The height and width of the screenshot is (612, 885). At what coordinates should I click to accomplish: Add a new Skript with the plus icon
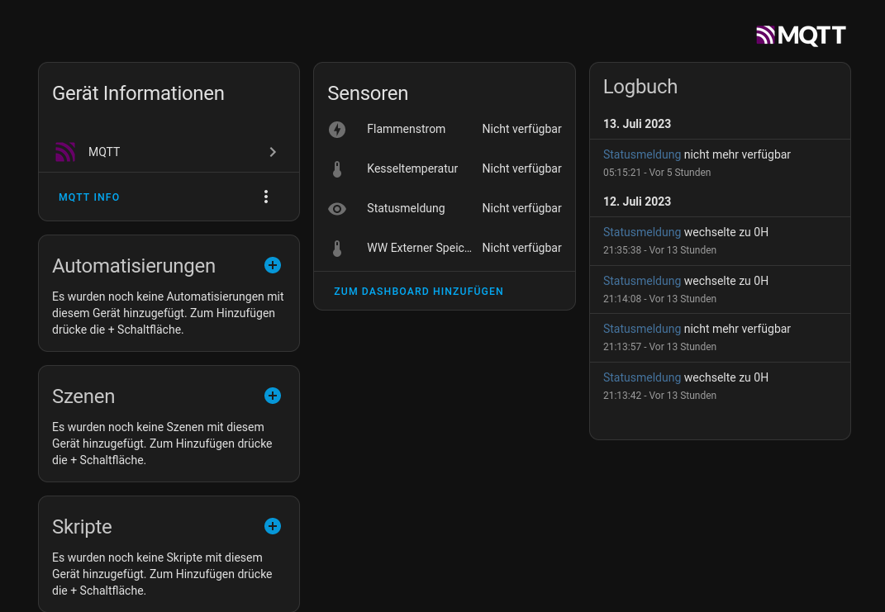click(x=273, y=526)
